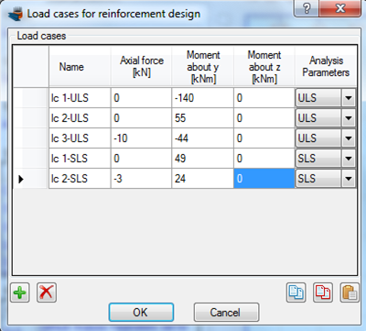Confirm with the OK button
Image resolution: width=366 pixels, height=331 pixels.
point(141,313)
